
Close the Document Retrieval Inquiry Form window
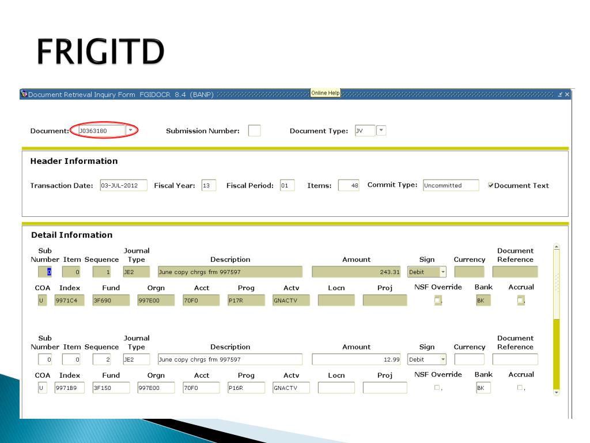(567, 95)
